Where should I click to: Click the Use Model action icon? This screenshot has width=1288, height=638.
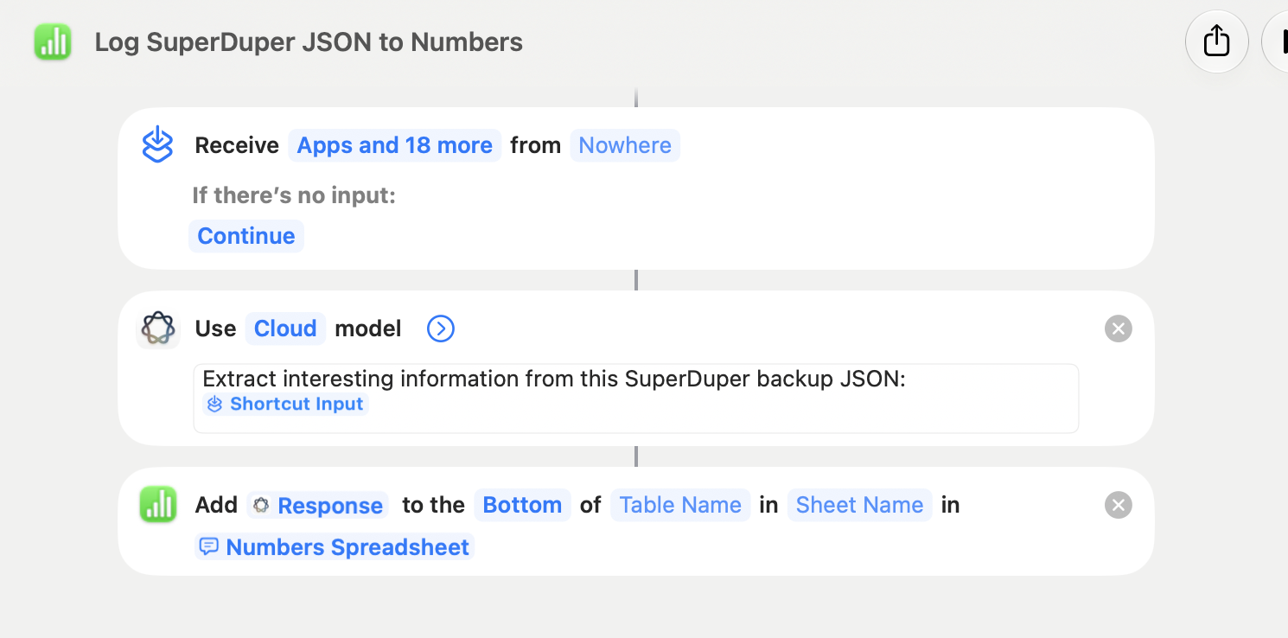pos(158,329)
